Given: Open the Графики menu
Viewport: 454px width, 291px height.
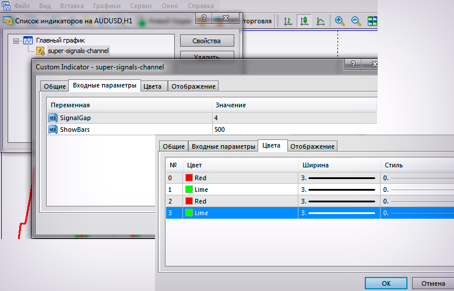Looking at the screenshot, I should pos(106,6).
